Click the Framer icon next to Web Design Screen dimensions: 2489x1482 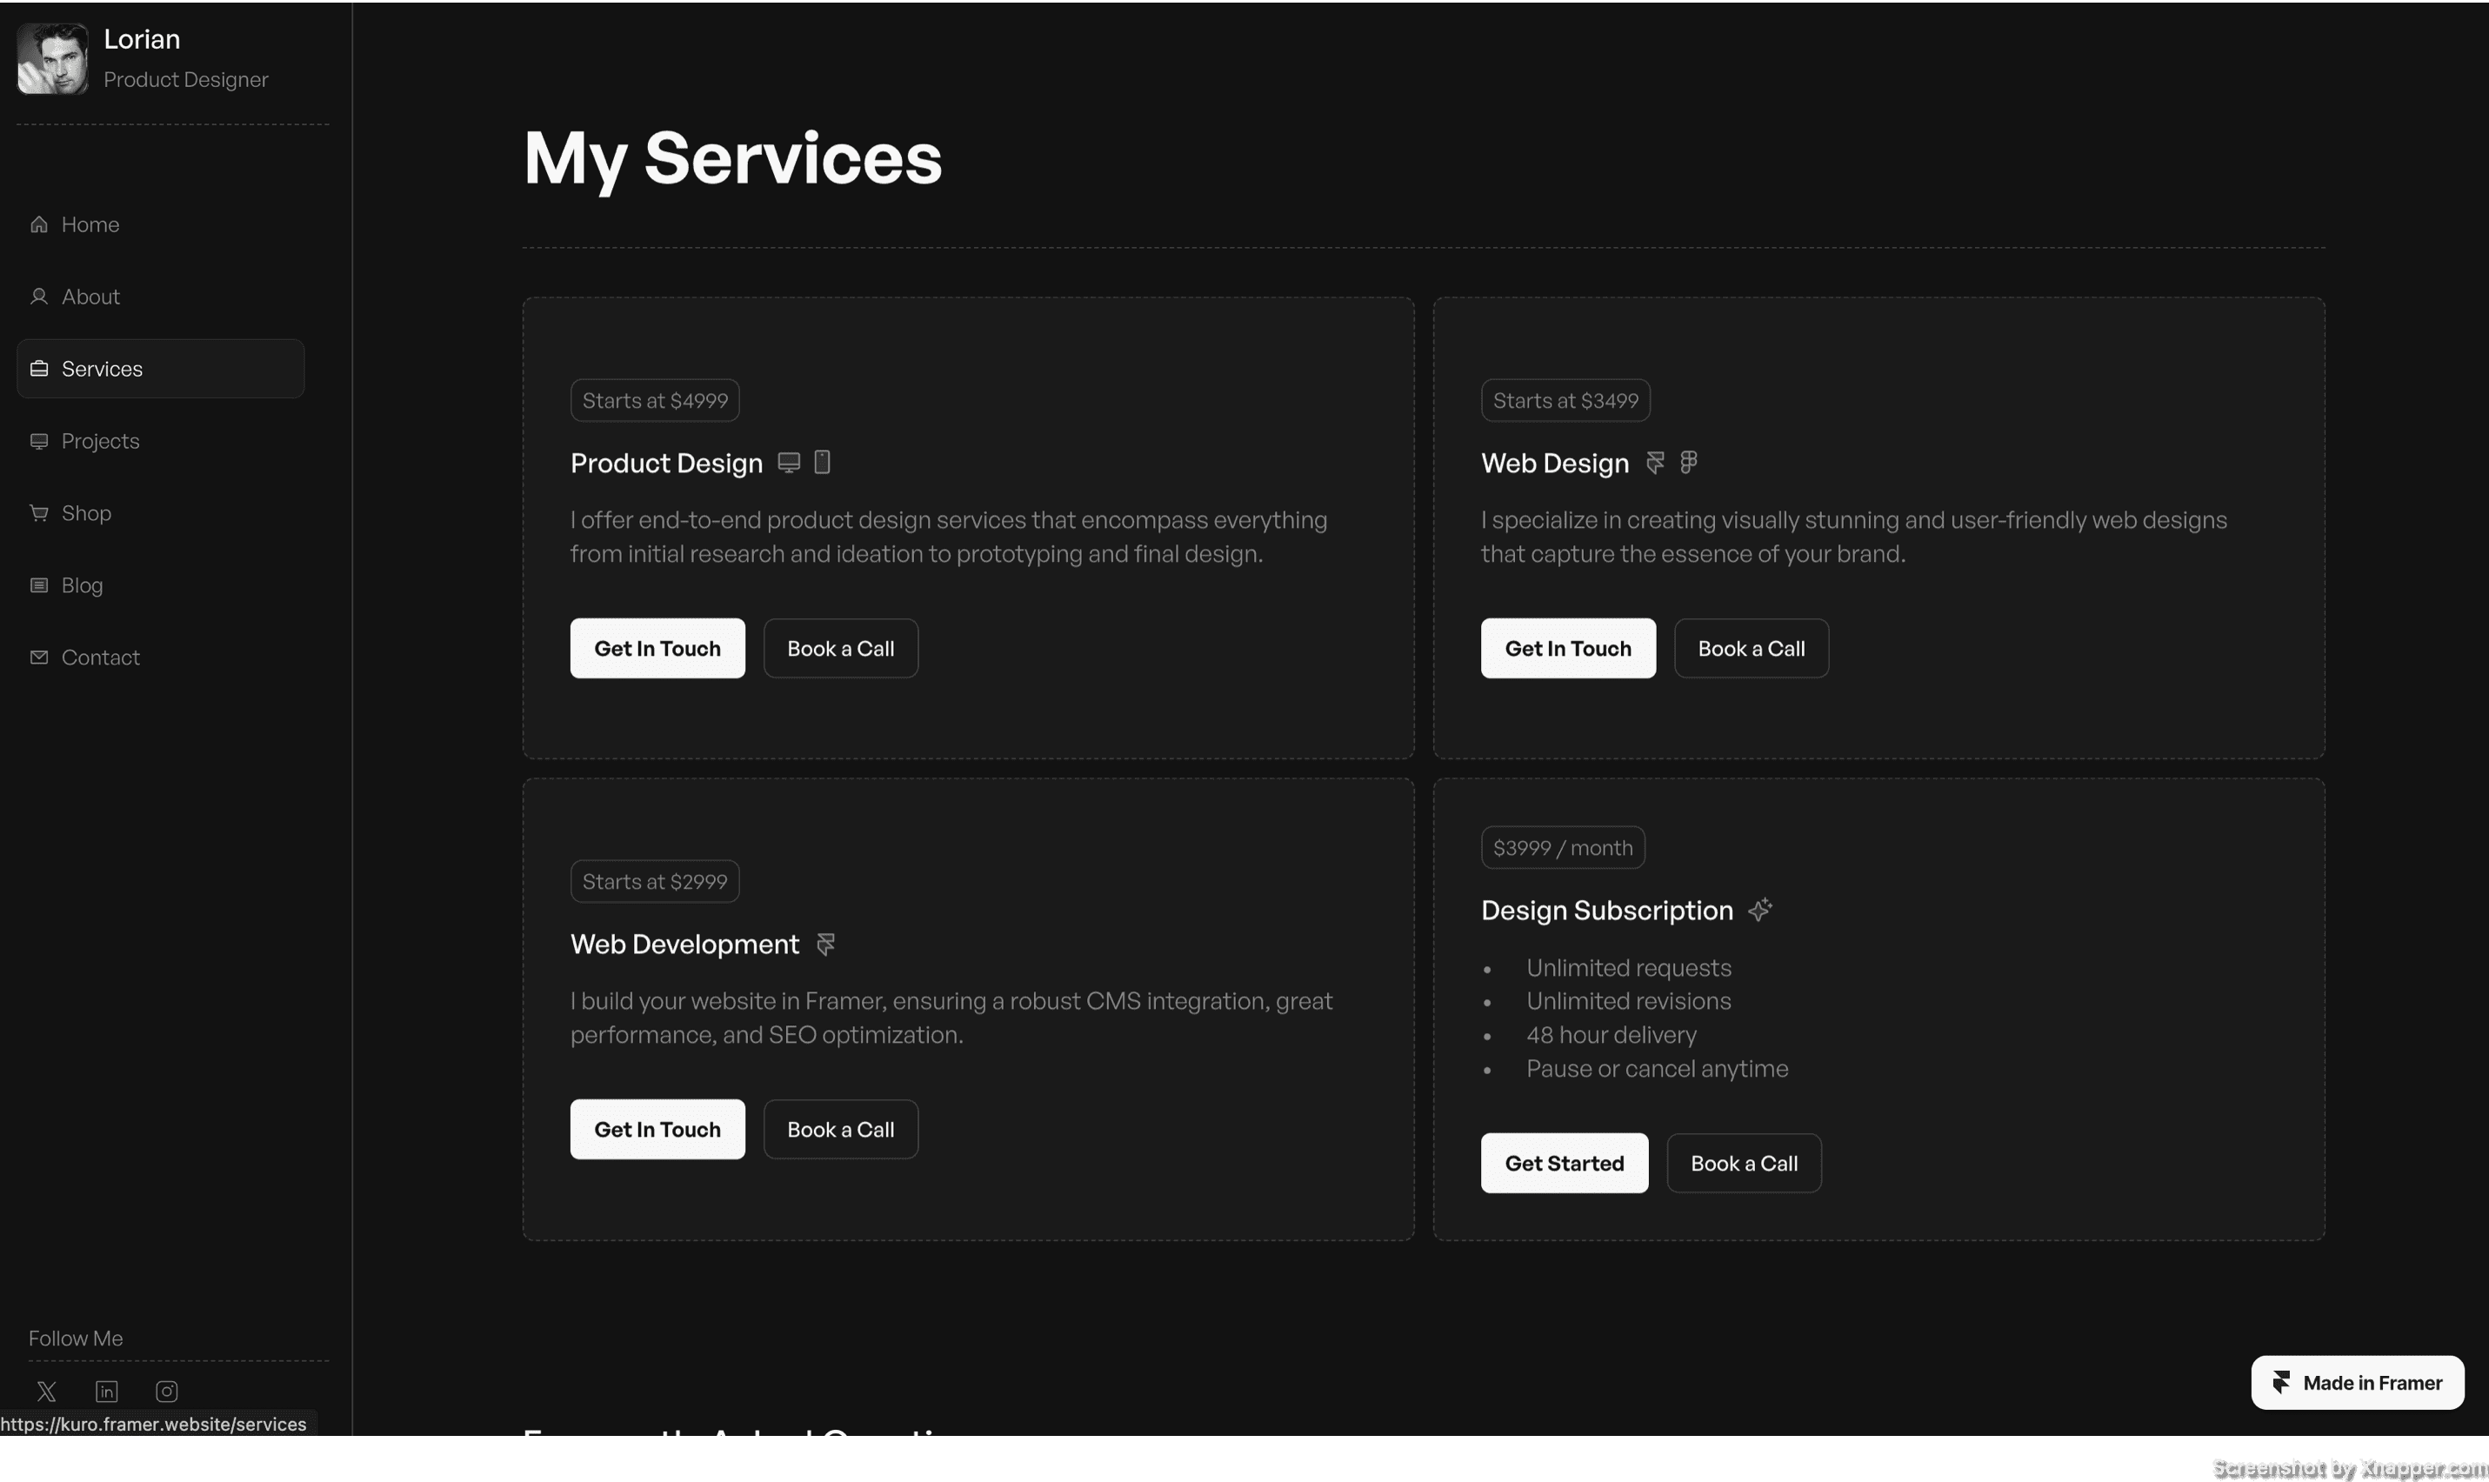[1655, 463]
